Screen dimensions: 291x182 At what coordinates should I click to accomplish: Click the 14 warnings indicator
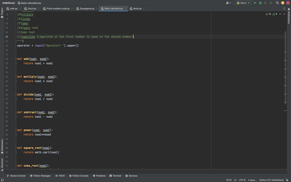268,14
